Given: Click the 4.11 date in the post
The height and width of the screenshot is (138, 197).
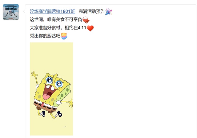Looking at the screenshot, I should tap(82, 28).
